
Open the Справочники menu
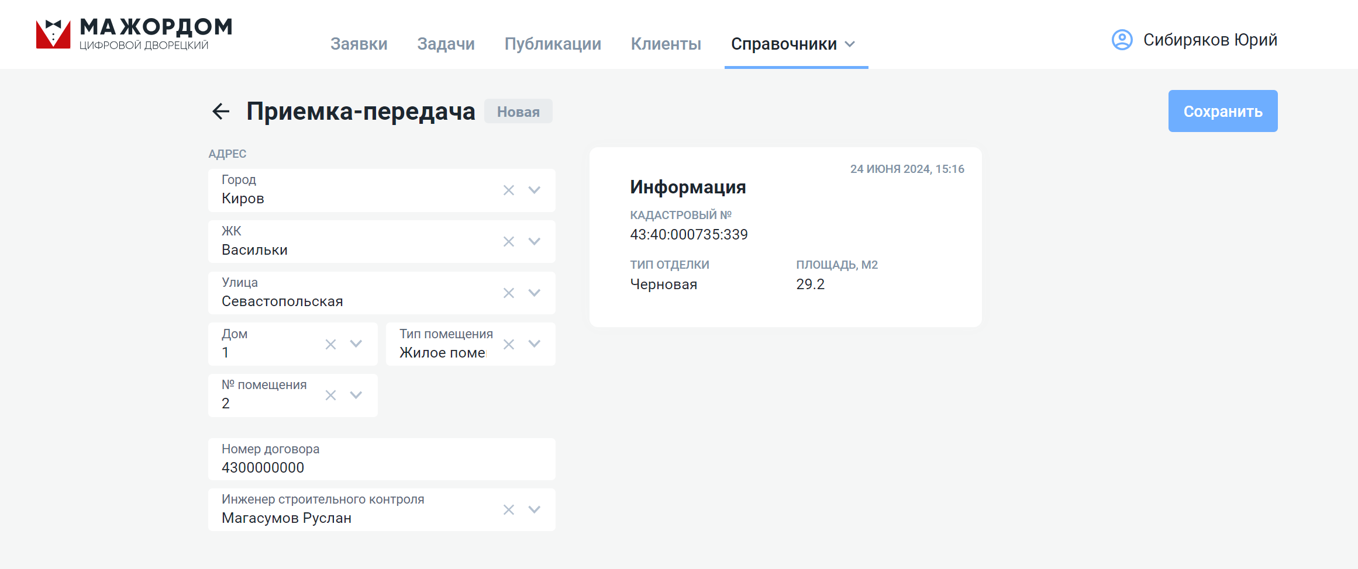point(794,44)
